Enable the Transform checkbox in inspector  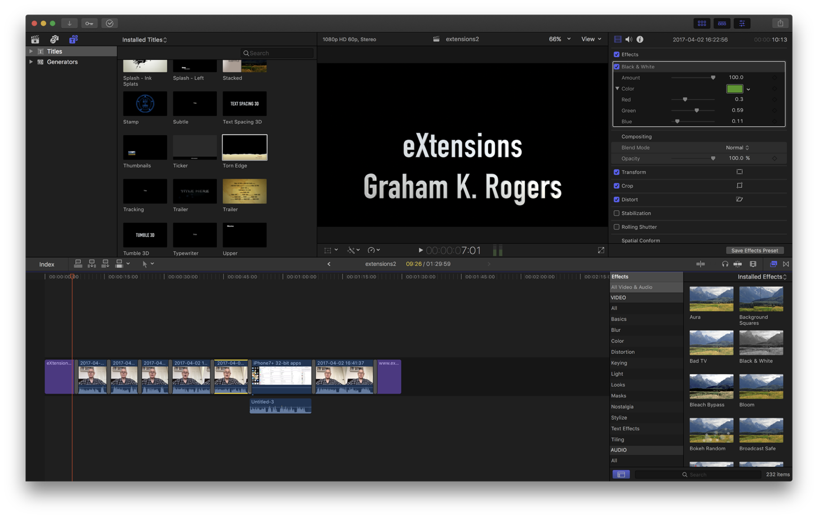point(617,172)
